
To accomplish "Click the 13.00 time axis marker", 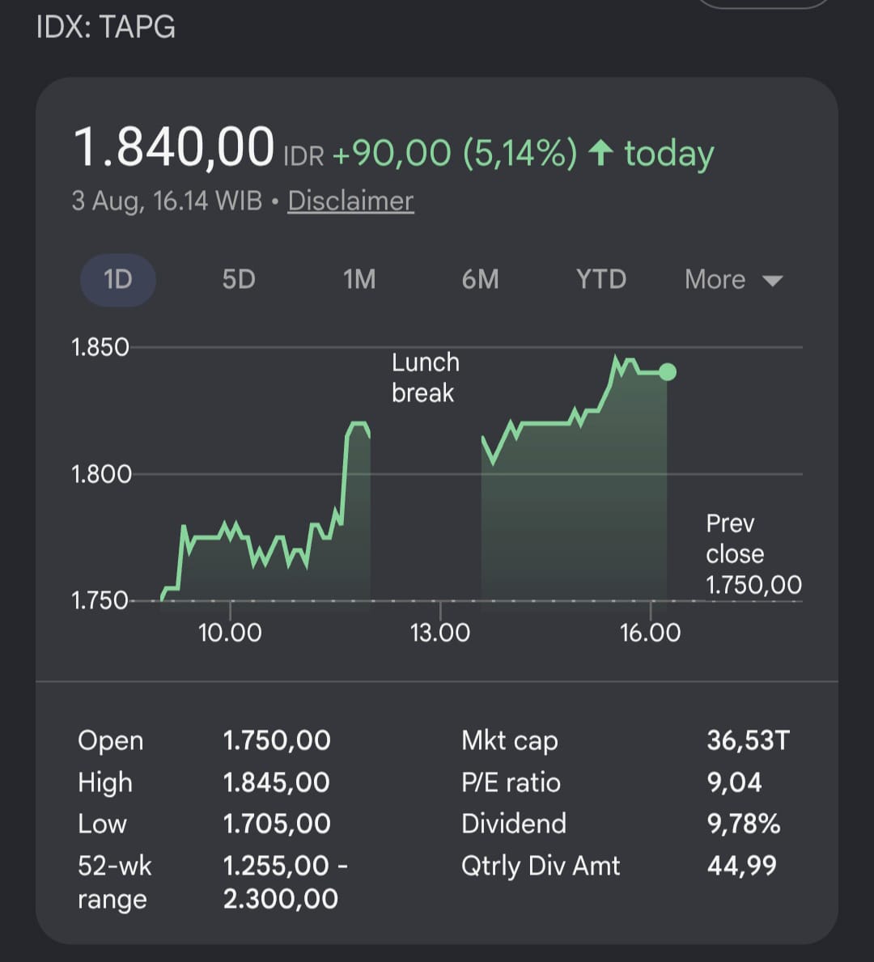I will [x=440, y=633].
